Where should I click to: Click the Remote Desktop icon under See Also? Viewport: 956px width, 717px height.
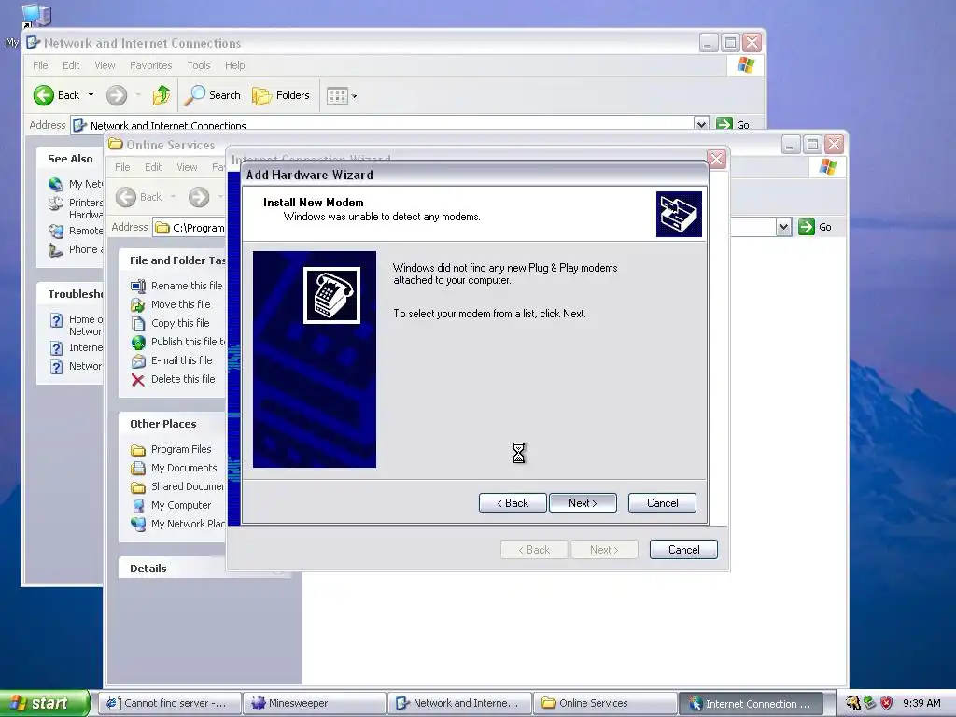pyautogui.click(x=56, y=232)
